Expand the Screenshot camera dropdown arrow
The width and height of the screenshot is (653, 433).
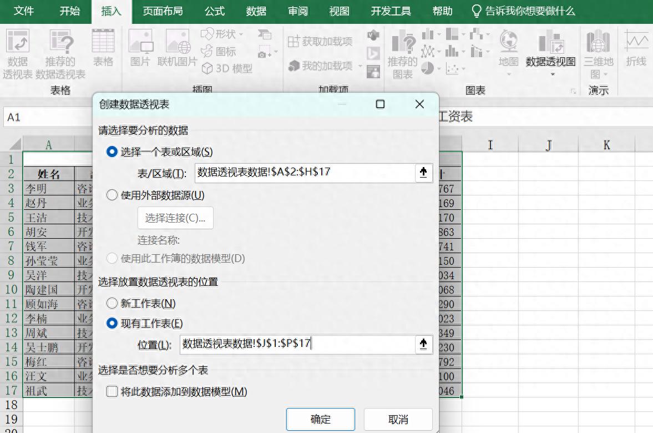pyautogui.click(x=276, y=53)
